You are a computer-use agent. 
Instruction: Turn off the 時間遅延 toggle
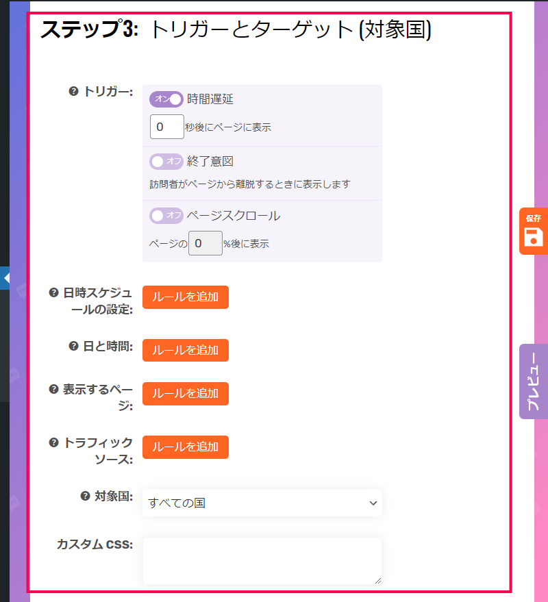click(166, 99)
